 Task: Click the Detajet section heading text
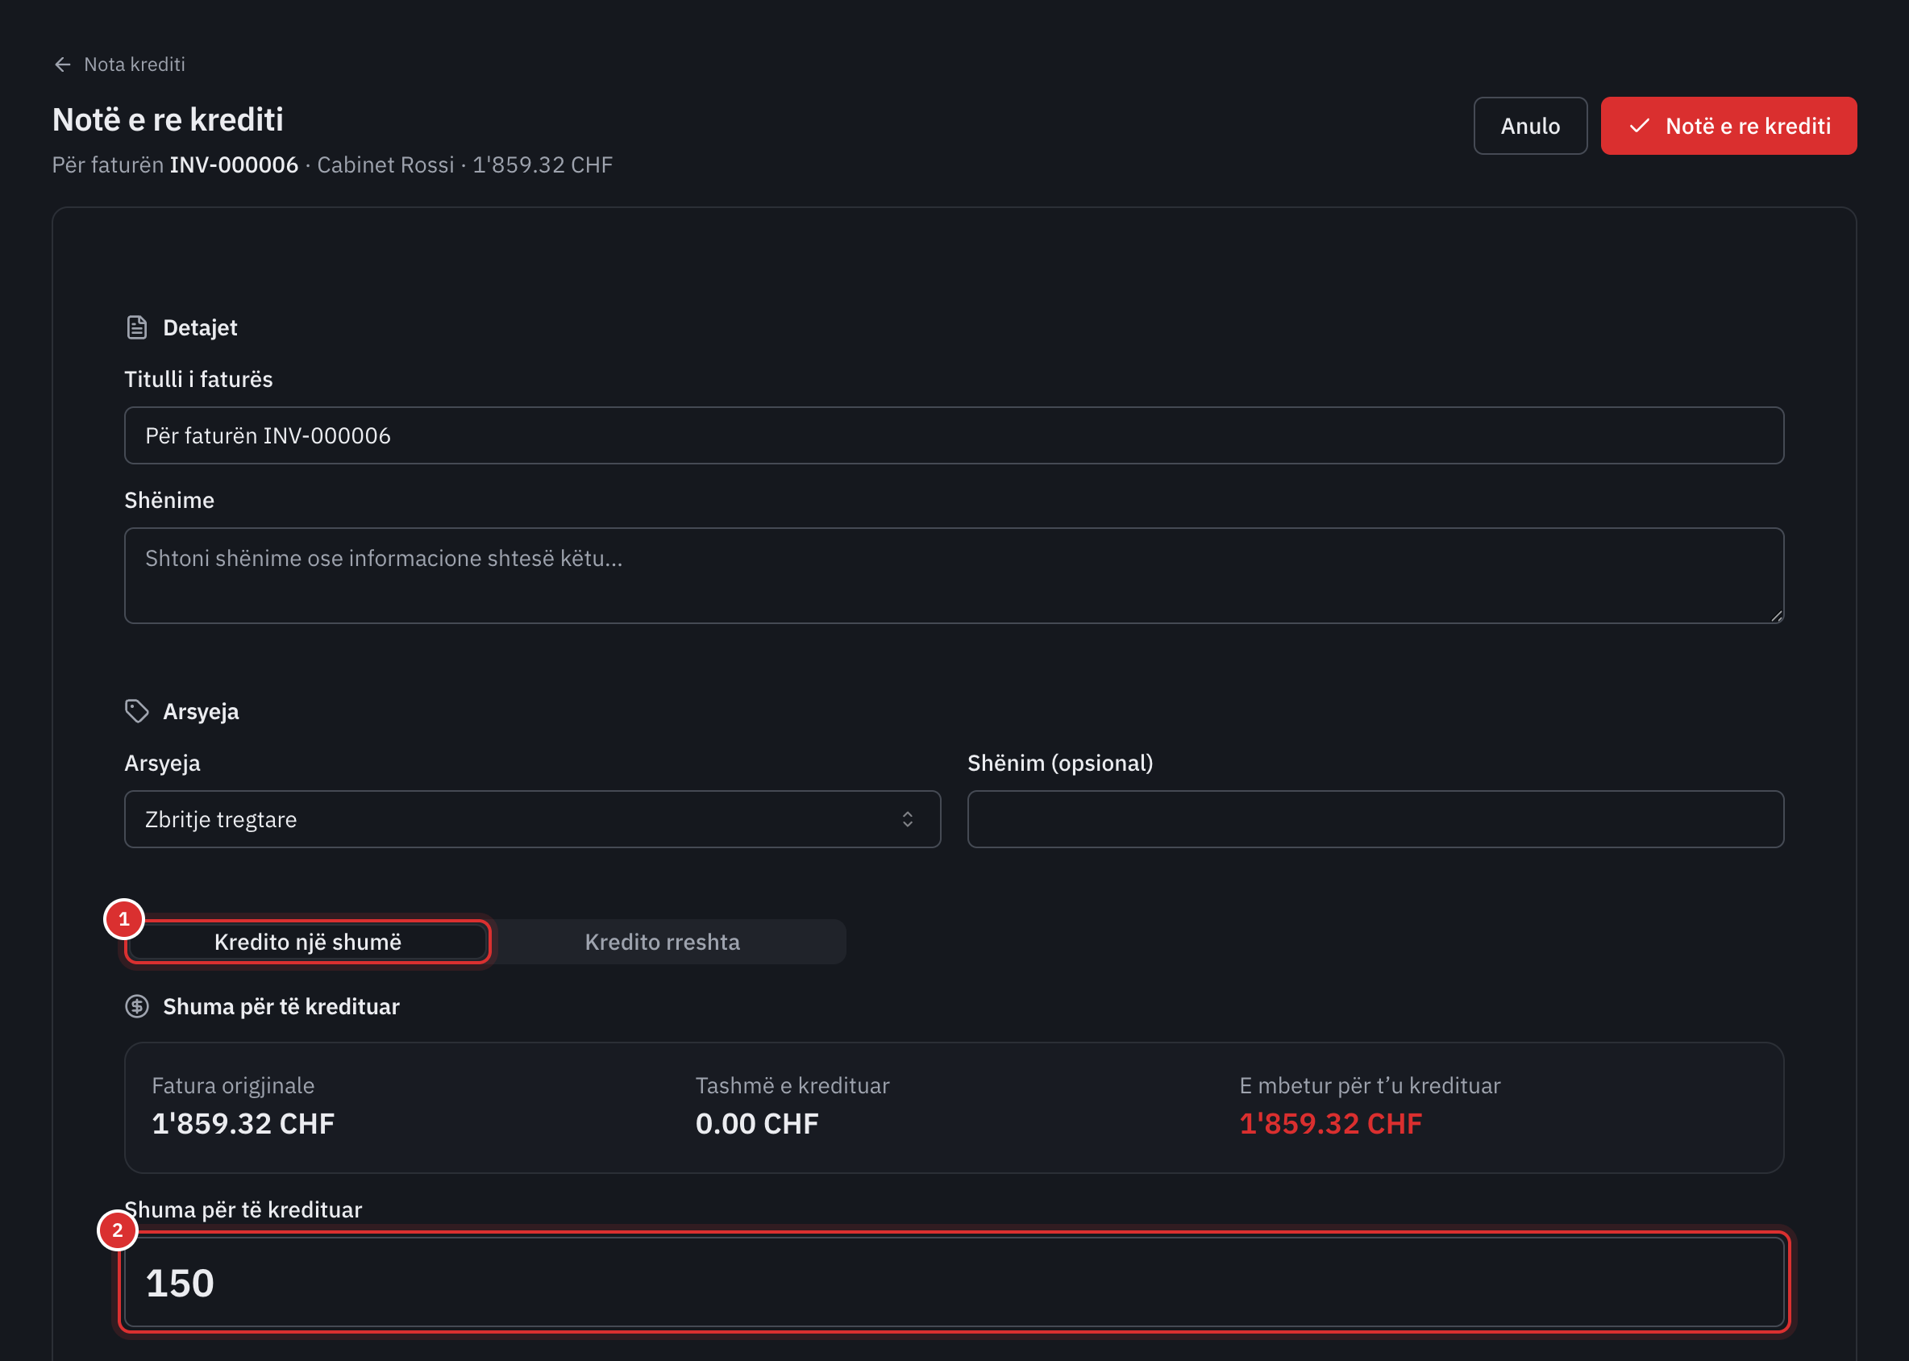pyautogui.click(x=199, y=327)
